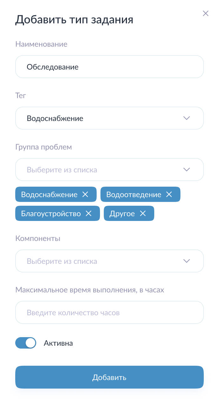Image resolution: width=219 pixels, height=400 pixels.
Task: Click the hours input under Максимальное время выполнения
Action: (109, 312)
